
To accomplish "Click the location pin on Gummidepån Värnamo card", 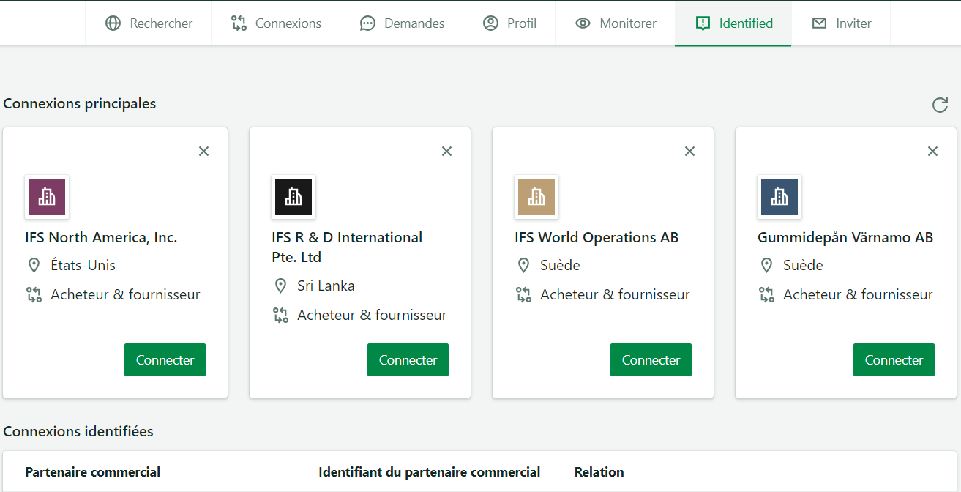I will (x=766, y=266).
